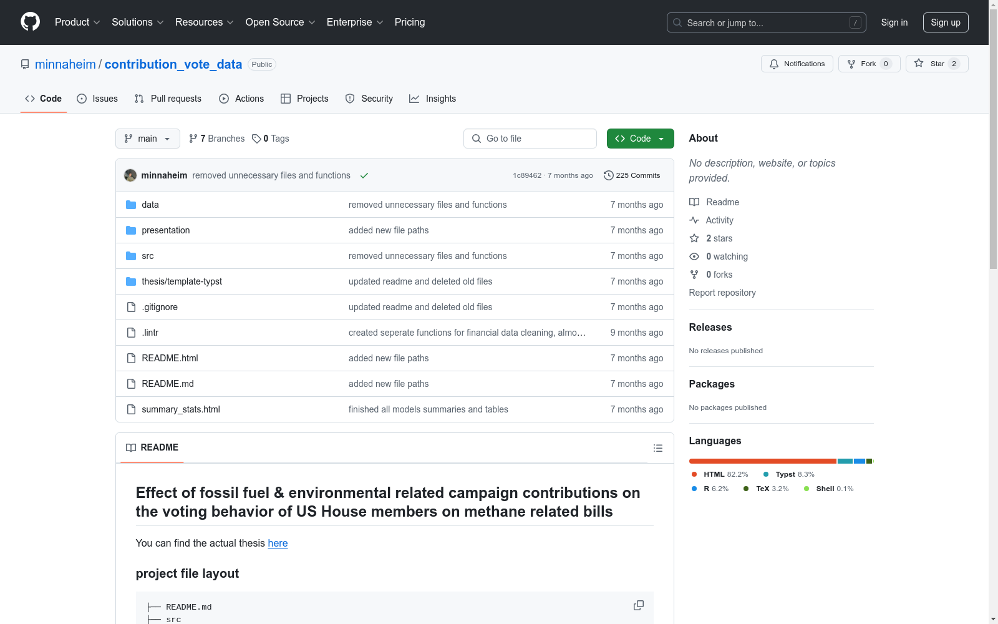Click the summary_stats.html file icon
998x624 pixels.
[x=131, y=409]
